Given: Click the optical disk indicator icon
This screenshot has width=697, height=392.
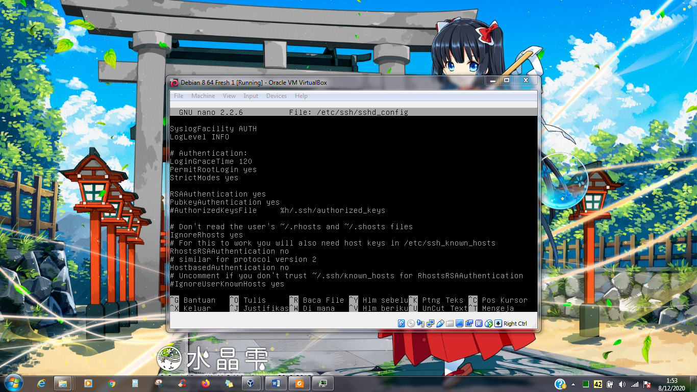Looking at the screenshot, I should (x=411, y=324).
